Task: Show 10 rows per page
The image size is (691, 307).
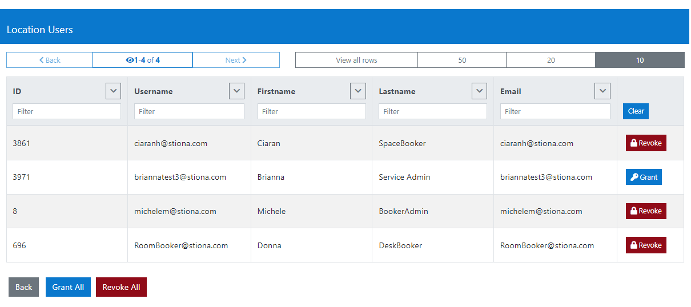Action: pos(640,60)
